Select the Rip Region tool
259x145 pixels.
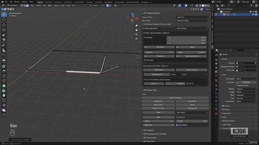click(4, 115)
